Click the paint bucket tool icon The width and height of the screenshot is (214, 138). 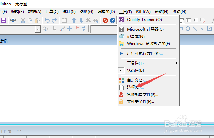(45, 29)
